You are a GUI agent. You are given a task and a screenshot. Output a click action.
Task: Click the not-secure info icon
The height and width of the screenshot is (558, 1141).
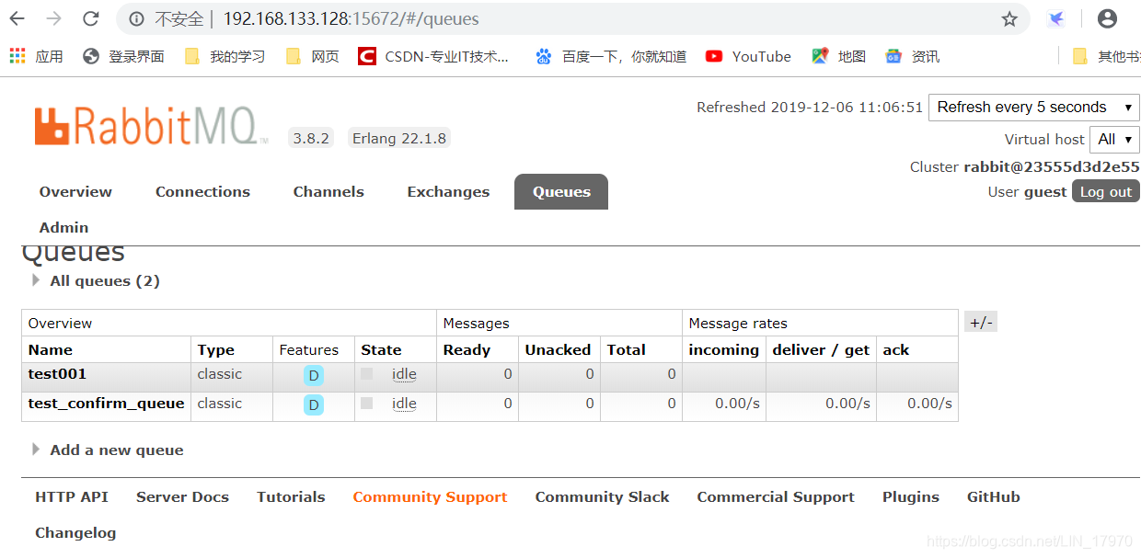pos(136,18)
